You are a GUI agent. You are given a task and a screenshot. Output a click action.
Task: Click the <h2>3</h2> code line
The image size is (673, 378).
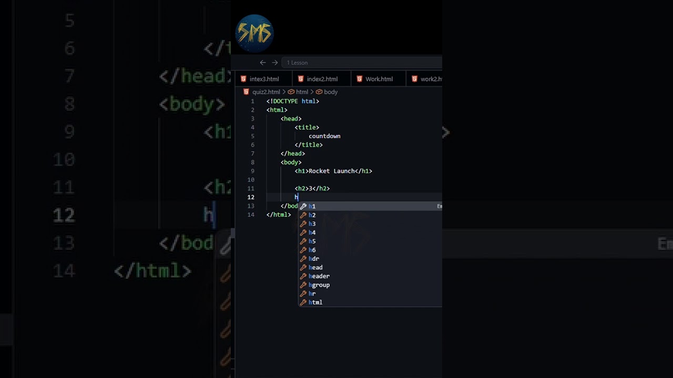click(312, 188)
